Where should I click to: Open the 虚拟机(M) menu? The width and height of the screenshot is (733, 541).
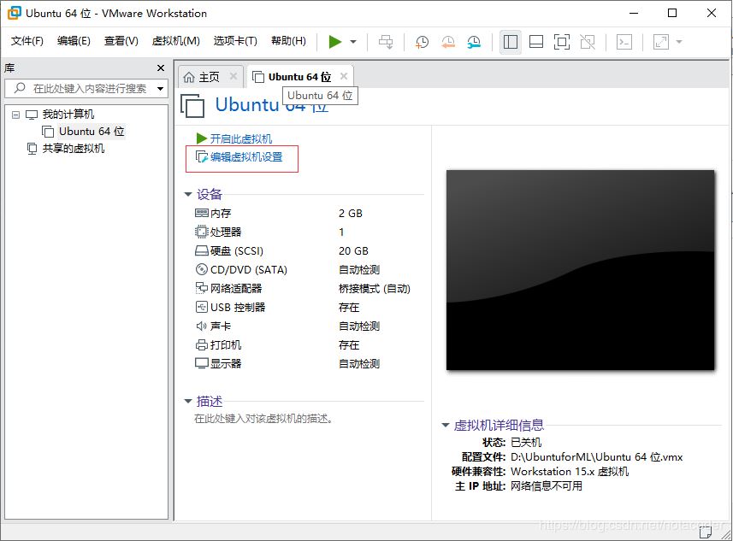click(x=175, y=41)
